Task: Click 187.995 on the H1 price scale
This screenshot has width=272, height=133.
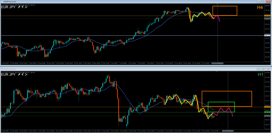Action: tap(267, 73)
